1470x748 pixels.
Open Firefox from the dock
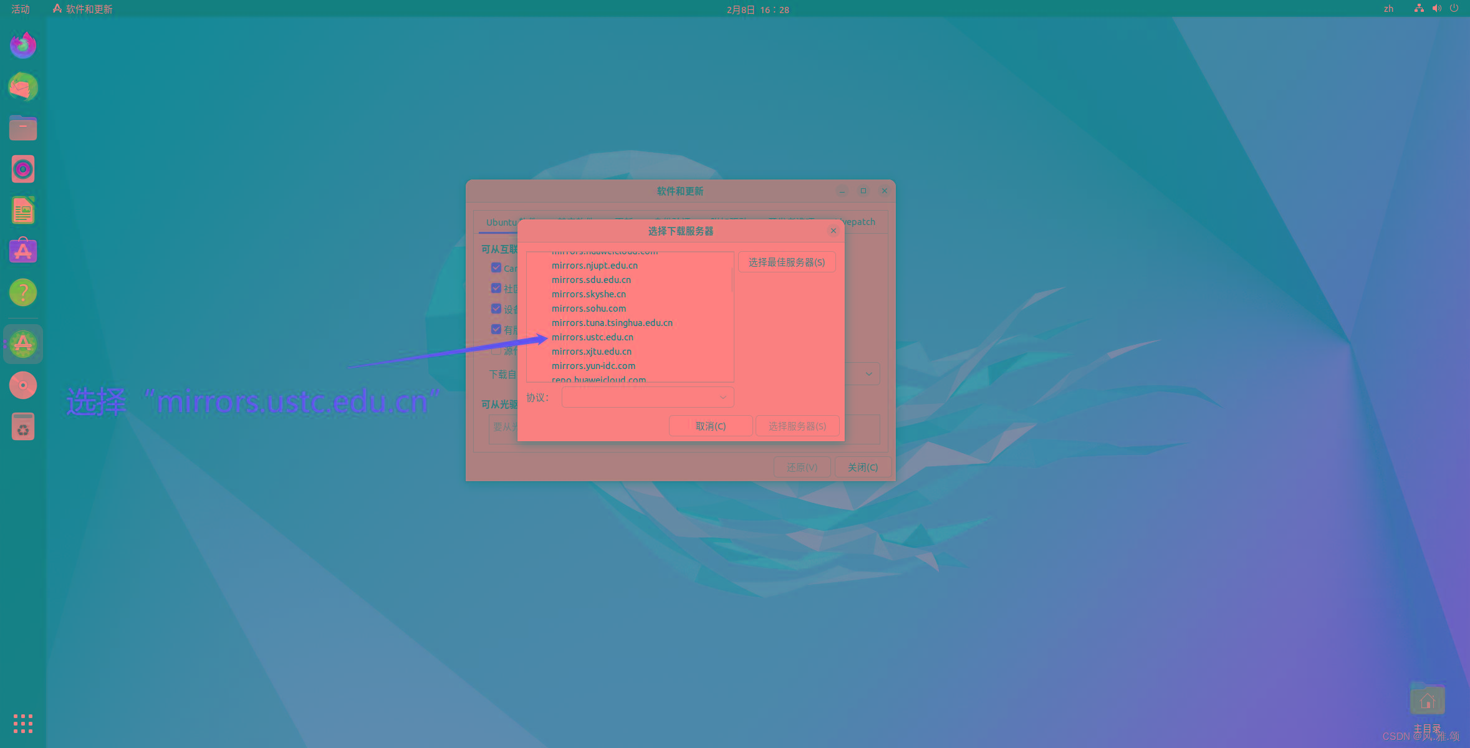coord(23,45)
